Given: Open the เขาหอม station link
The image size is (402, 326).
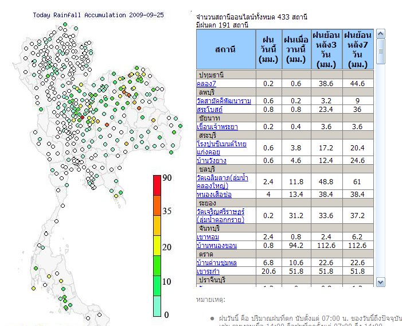Looking at the screenshot, I should coord(208,236).
